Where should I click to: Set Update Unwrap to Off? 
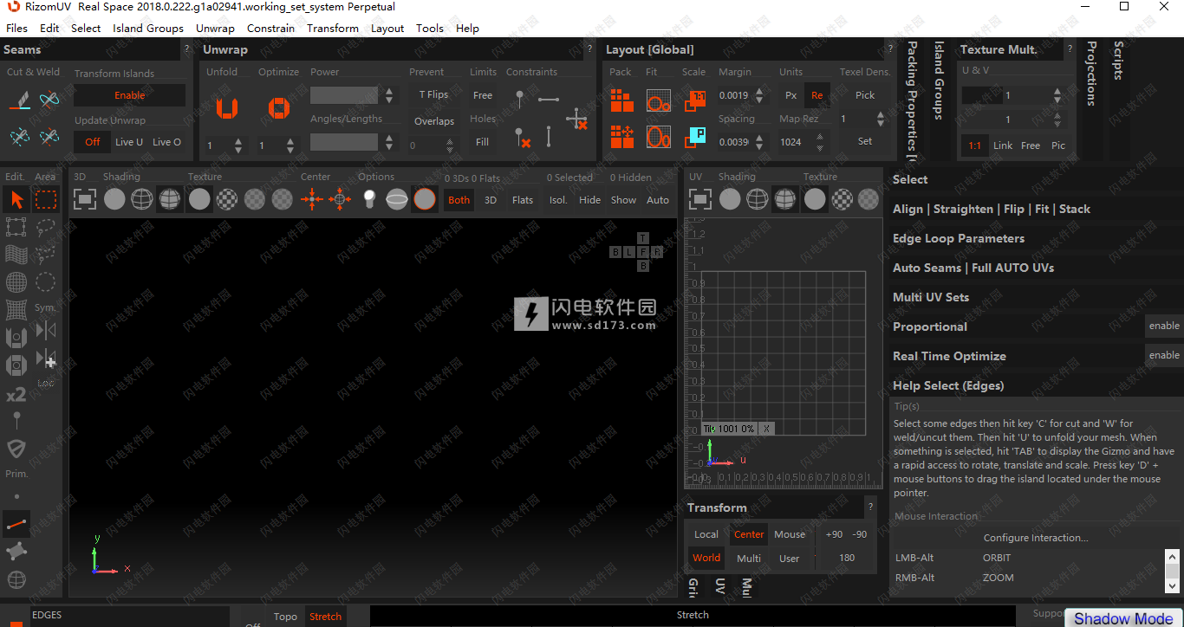pos(93,142)
